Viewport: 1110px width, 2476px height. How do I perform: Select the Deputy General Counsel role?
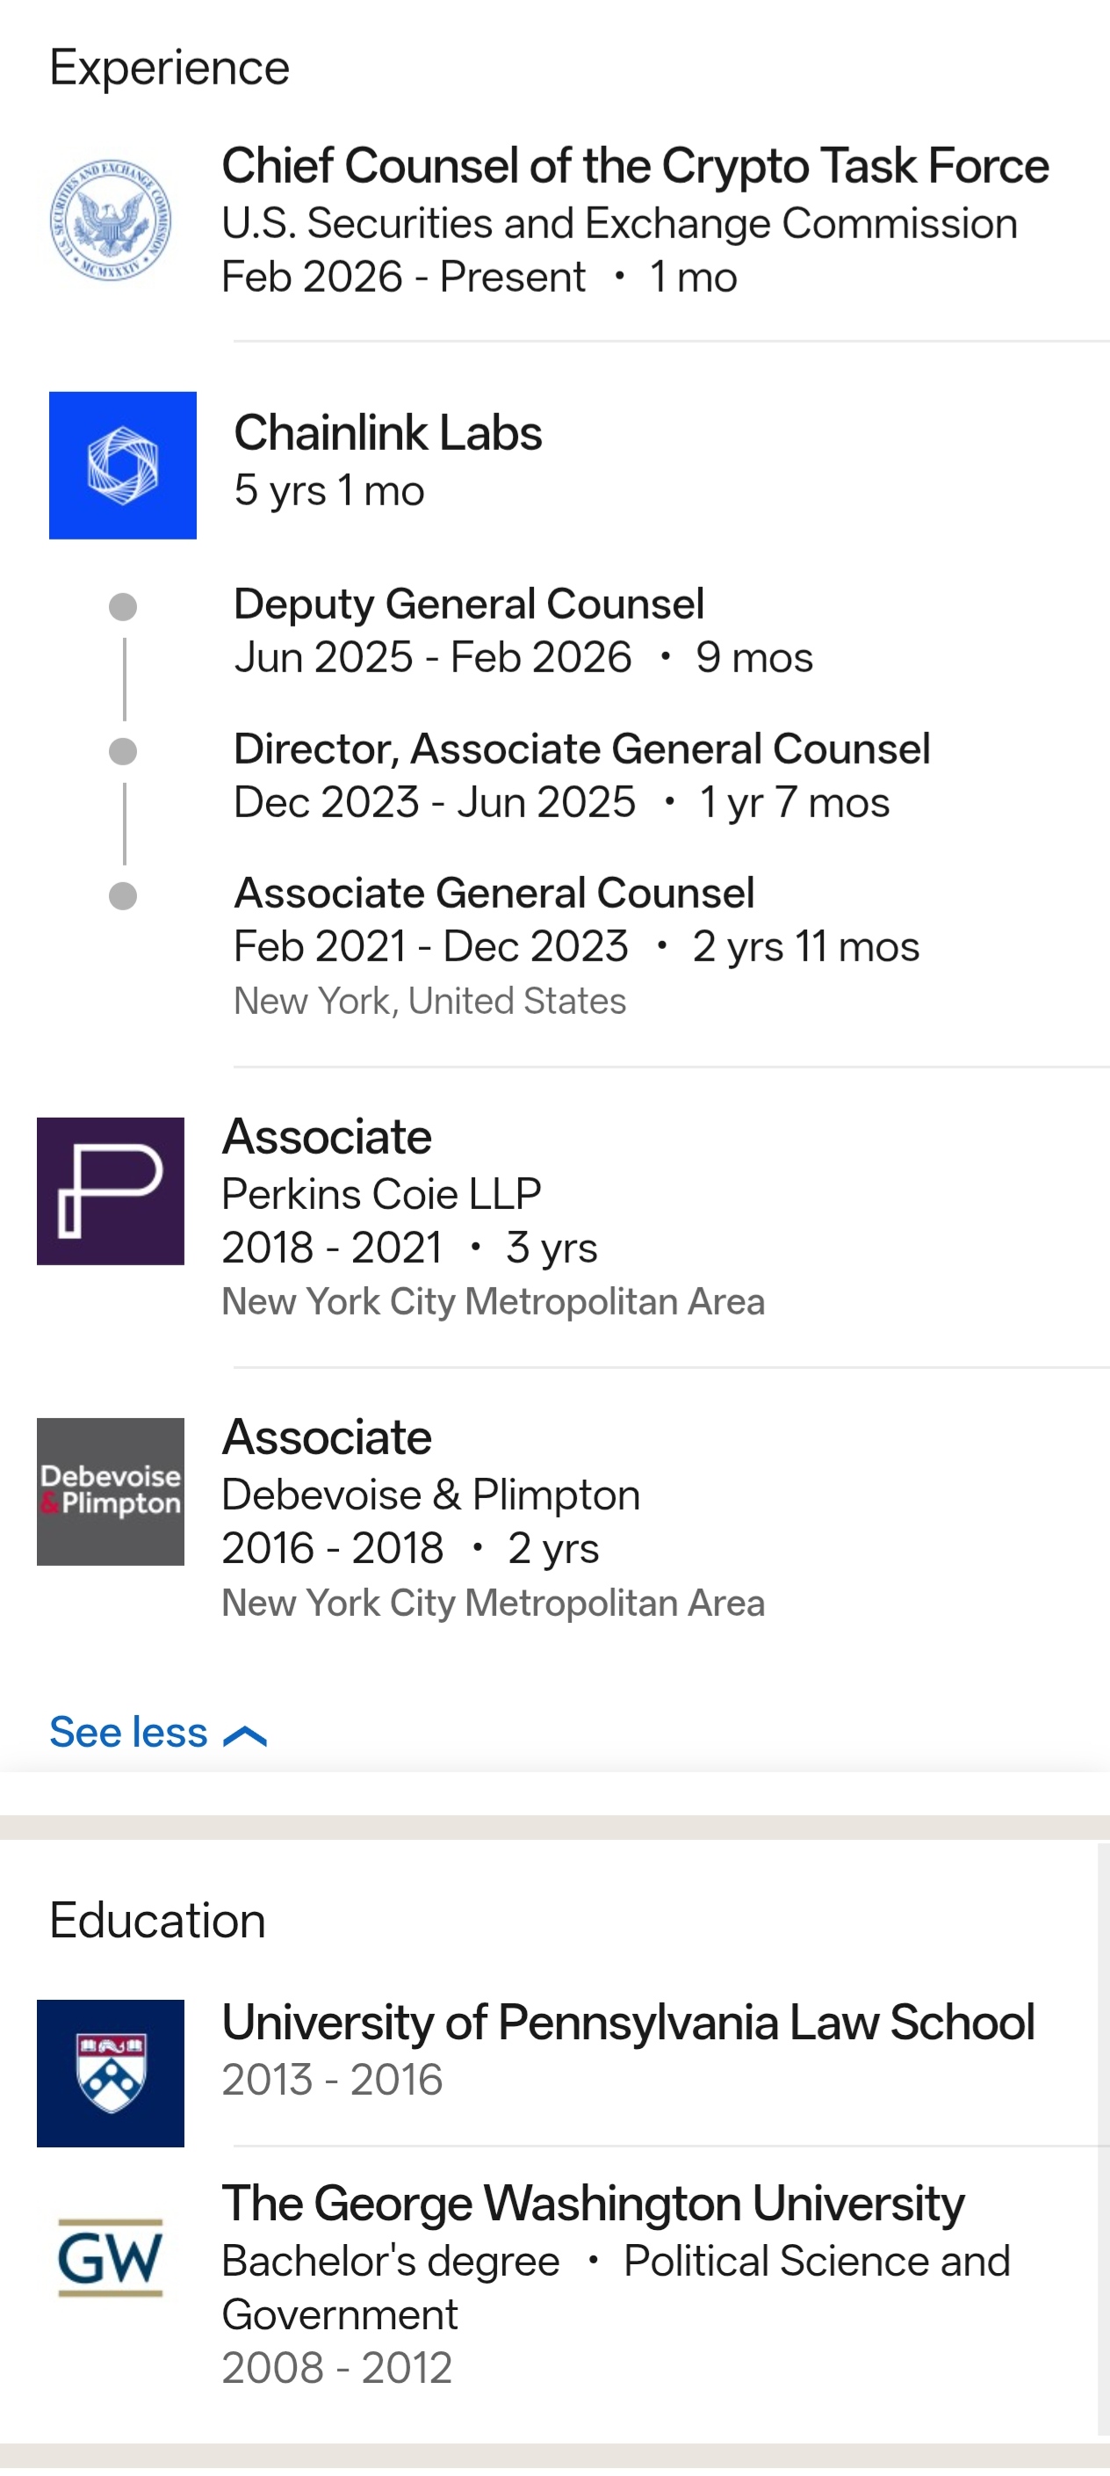pyautogui.click(x=469, y=604)
